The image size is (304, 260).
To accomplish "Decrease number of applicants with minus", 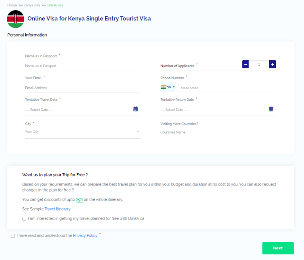I will 245,64.
